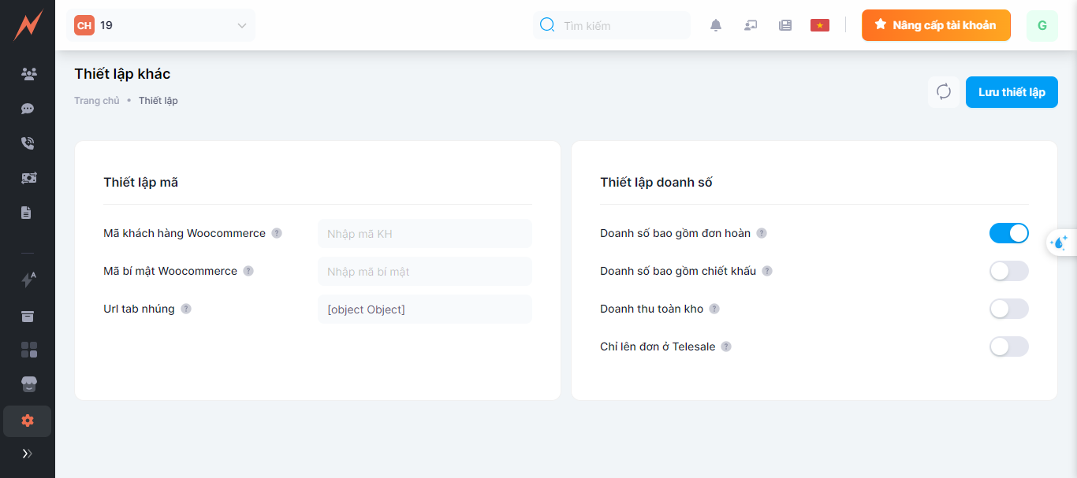1077x478 pixels.
Task: Expand the sidebar with double chevron
Action: tap(28, 454)
